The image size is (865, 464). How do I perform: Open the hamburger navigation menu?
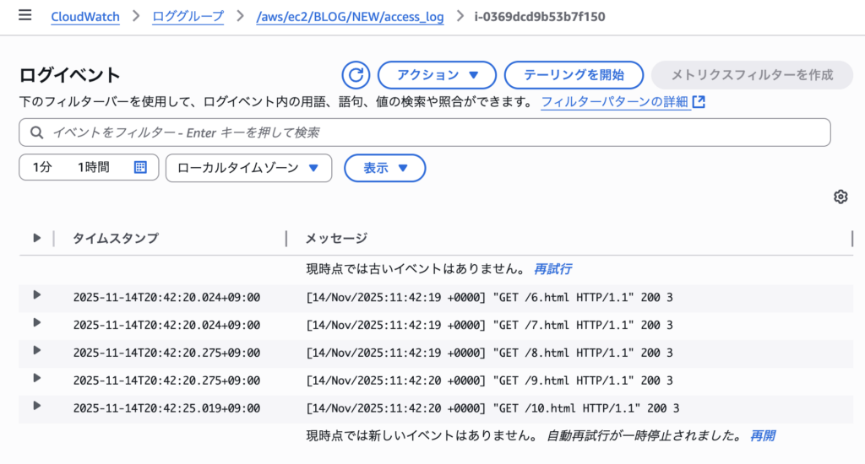[24, 16]
